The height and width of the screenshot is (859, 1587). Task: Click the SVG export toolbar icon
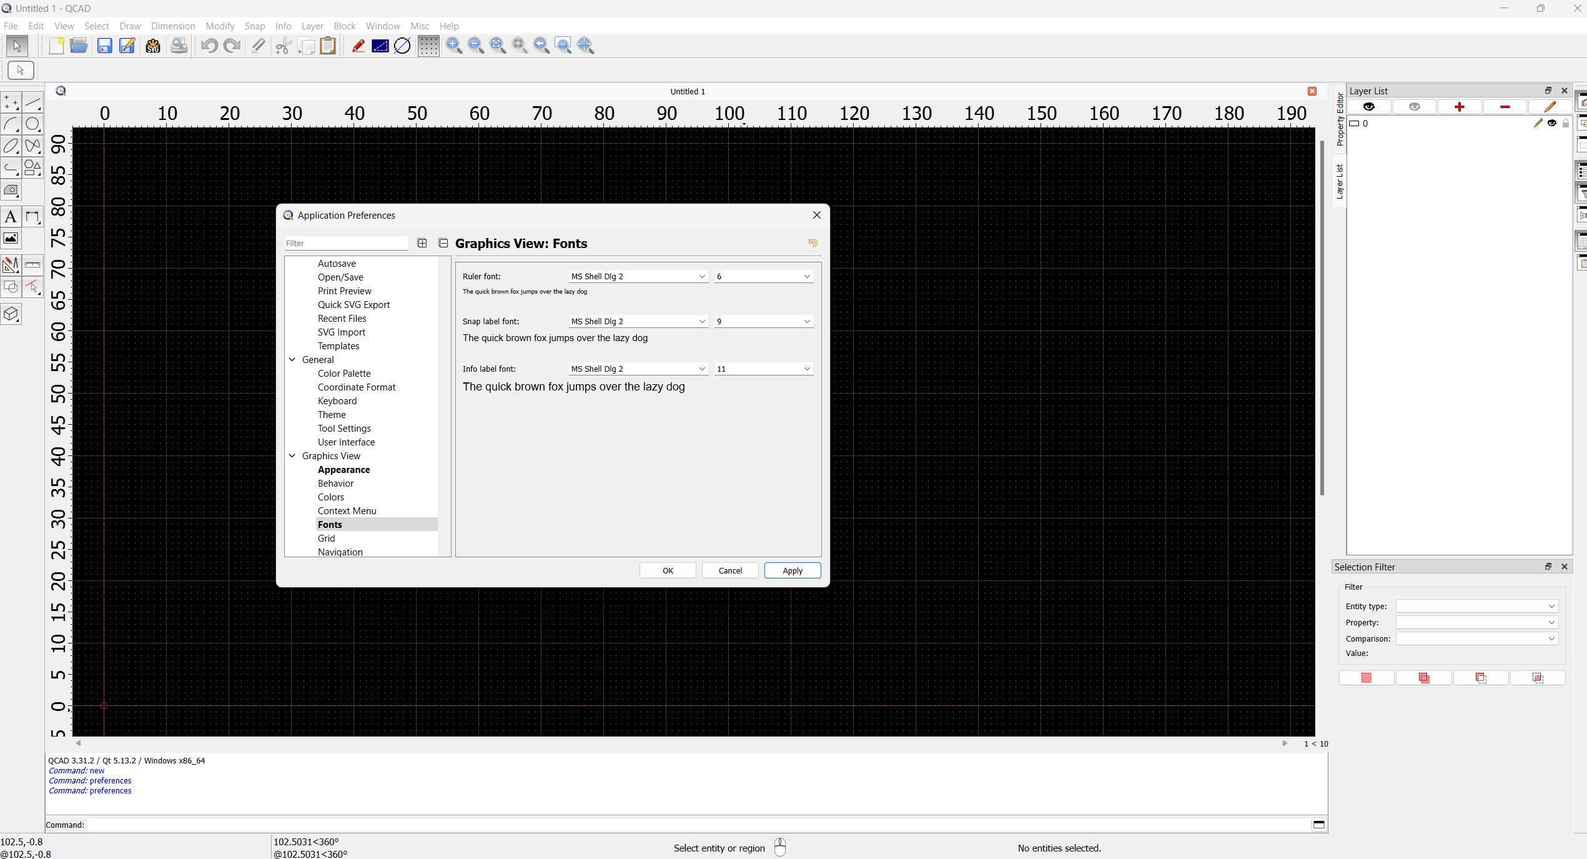coord(153,46)
